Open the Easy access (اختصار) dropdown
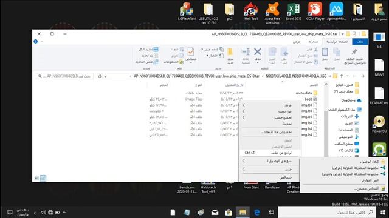389x218 pixels. point(215,56)
